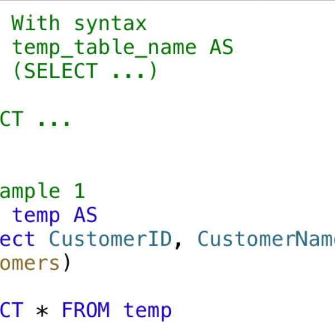Image resolution: width=335 pixels, height=335 pixels.
Task: Click the black closing parenthesis after 'omers'
Action: click(67, 262)
